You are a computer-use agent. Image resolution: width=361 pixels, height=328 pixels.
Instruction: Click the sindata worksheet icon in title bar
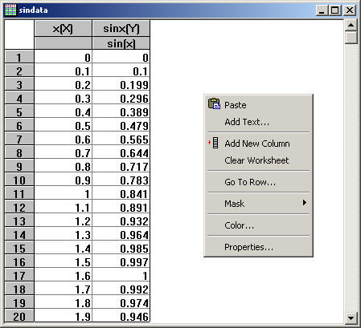(x=10, y=10)
